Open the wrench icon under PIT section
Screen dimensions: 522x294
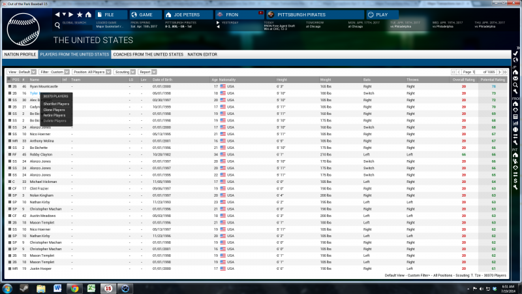coord(515,187)
